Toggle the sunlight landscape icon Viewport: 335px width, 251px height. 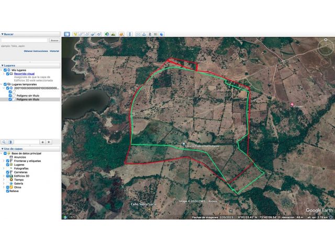113,34
